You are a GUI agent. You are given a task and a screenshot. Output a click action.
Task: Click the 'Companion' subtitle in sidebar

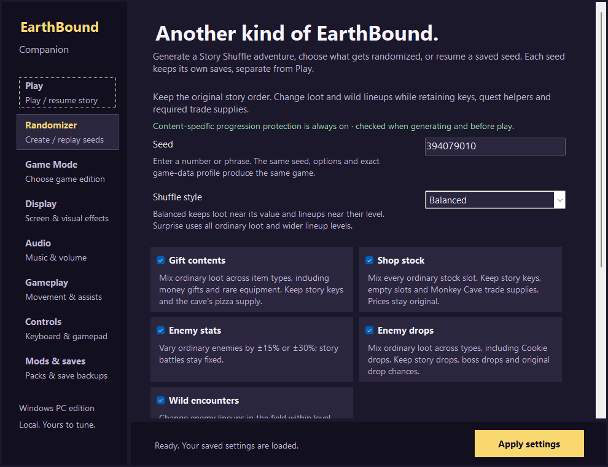pos(44,50)
